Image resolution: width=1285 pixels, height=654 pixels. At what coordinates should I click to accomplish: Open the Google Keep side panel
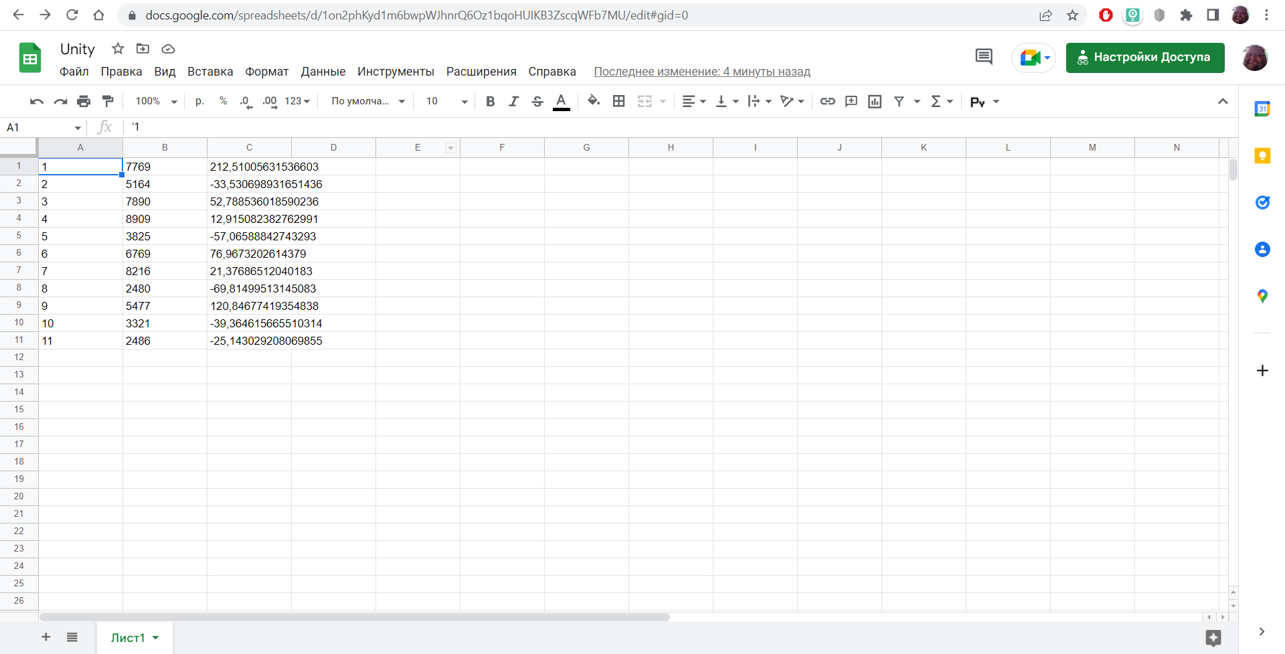pyautogui.click(x=1262, y=156)
